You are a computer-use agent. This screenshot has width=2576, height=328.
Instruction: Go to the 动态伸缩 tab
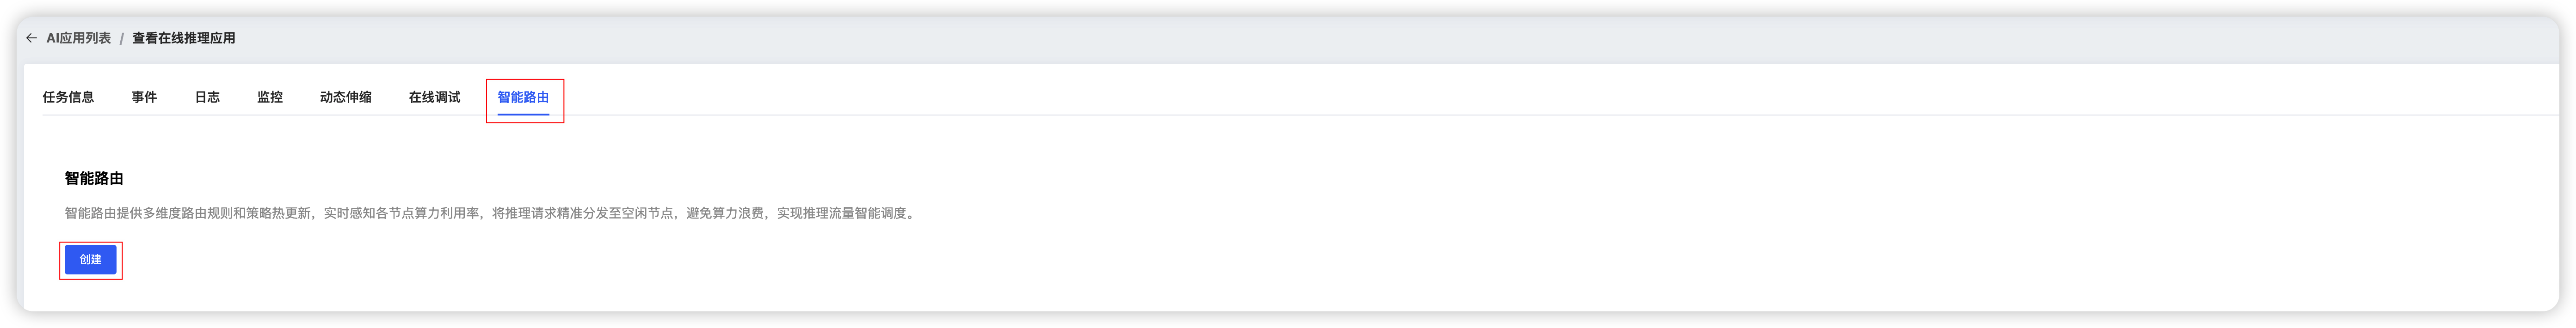(x=345, y=97)
